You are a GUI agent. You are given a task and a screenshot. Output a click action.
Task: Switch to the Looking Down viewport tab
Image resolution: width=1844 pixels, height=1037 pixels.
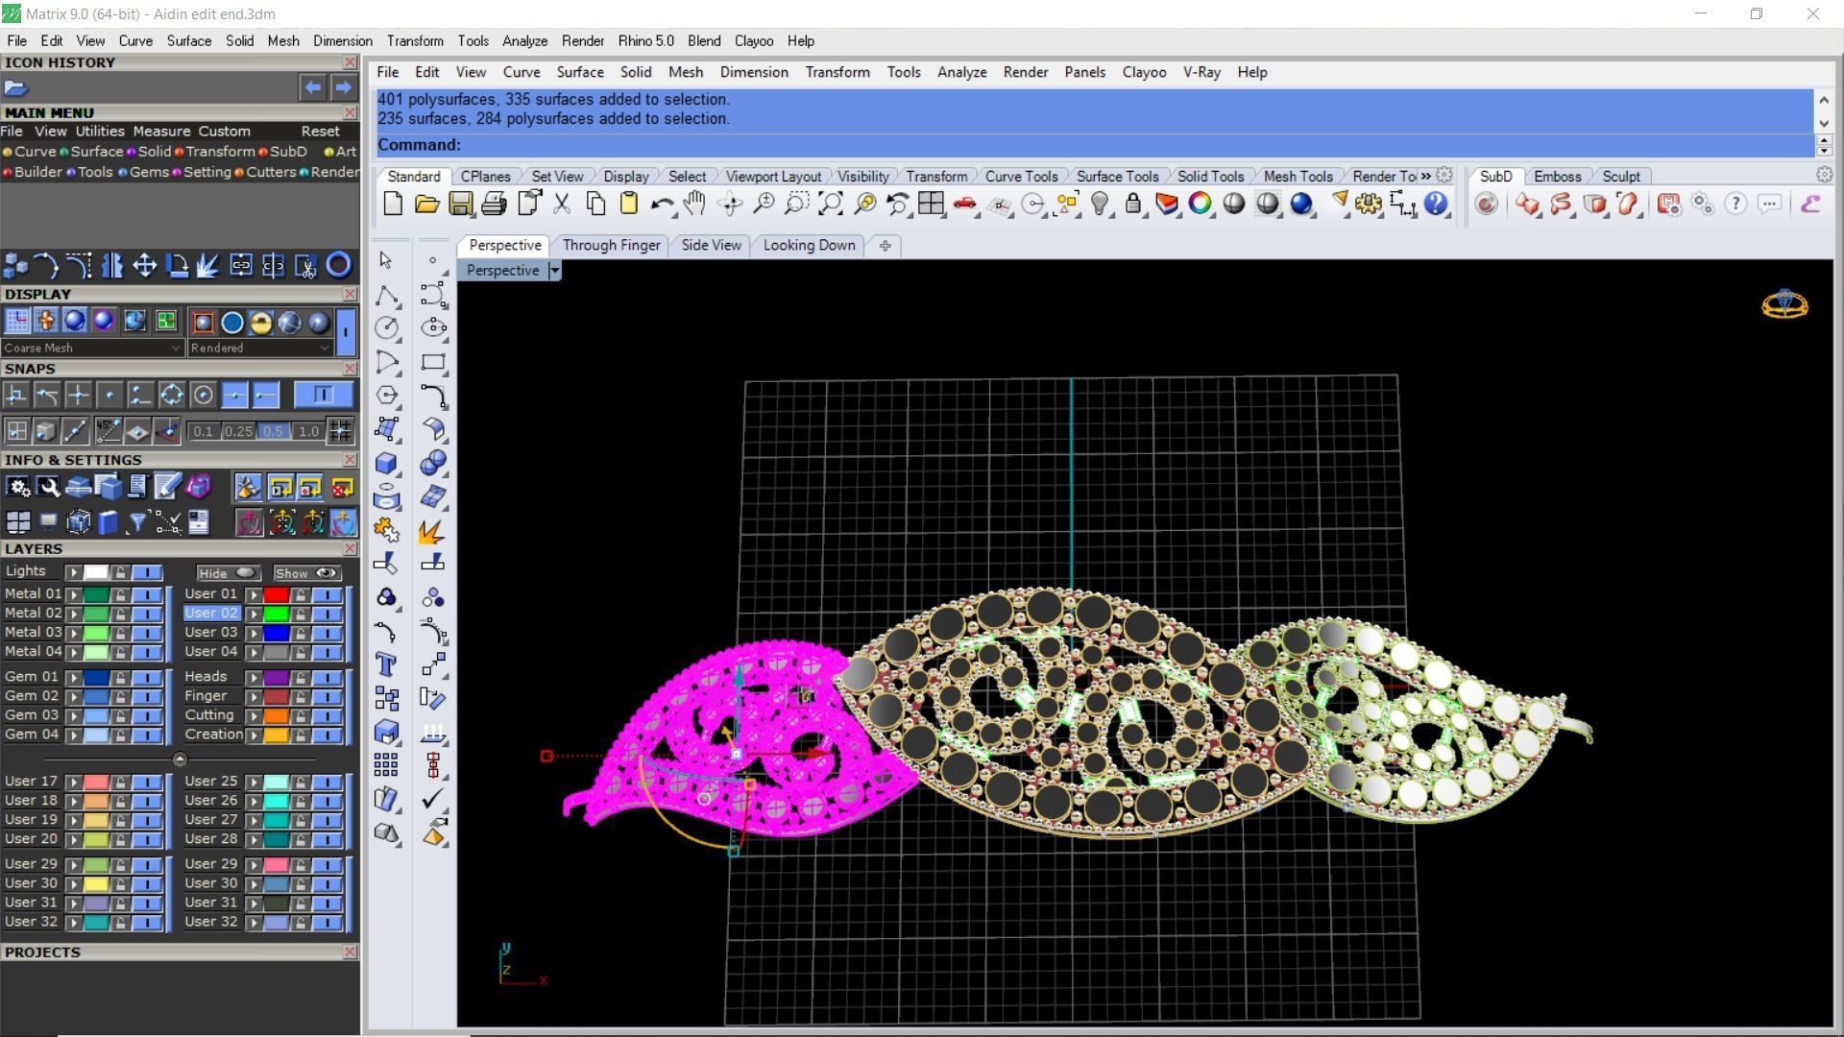pos(809,245)
